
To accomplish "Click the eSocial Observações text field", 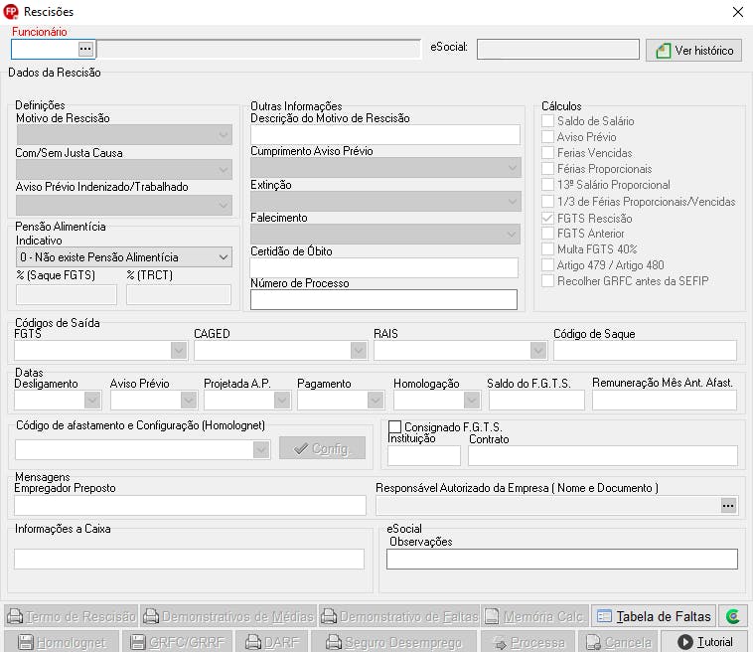I will point(561,559).
